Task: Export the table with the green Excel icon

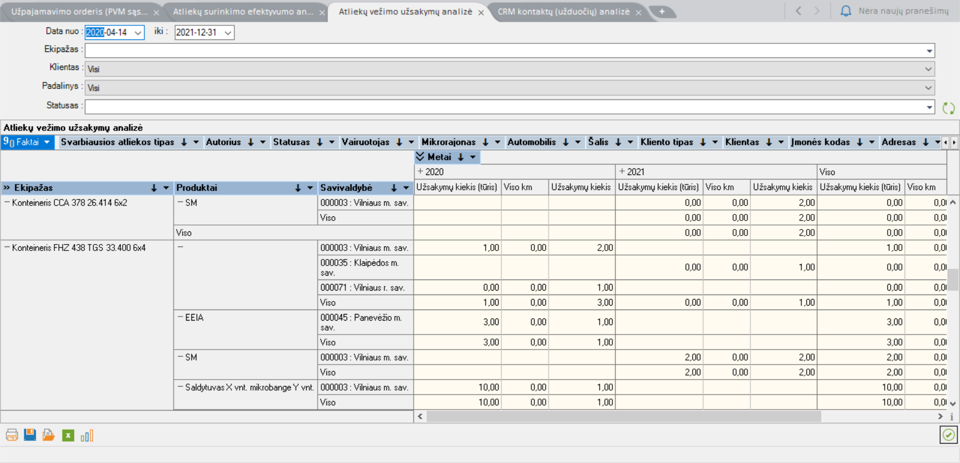Action: (68, 435)
